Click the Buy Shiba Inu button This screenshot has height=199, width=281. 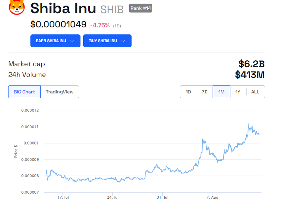[107, 41]
